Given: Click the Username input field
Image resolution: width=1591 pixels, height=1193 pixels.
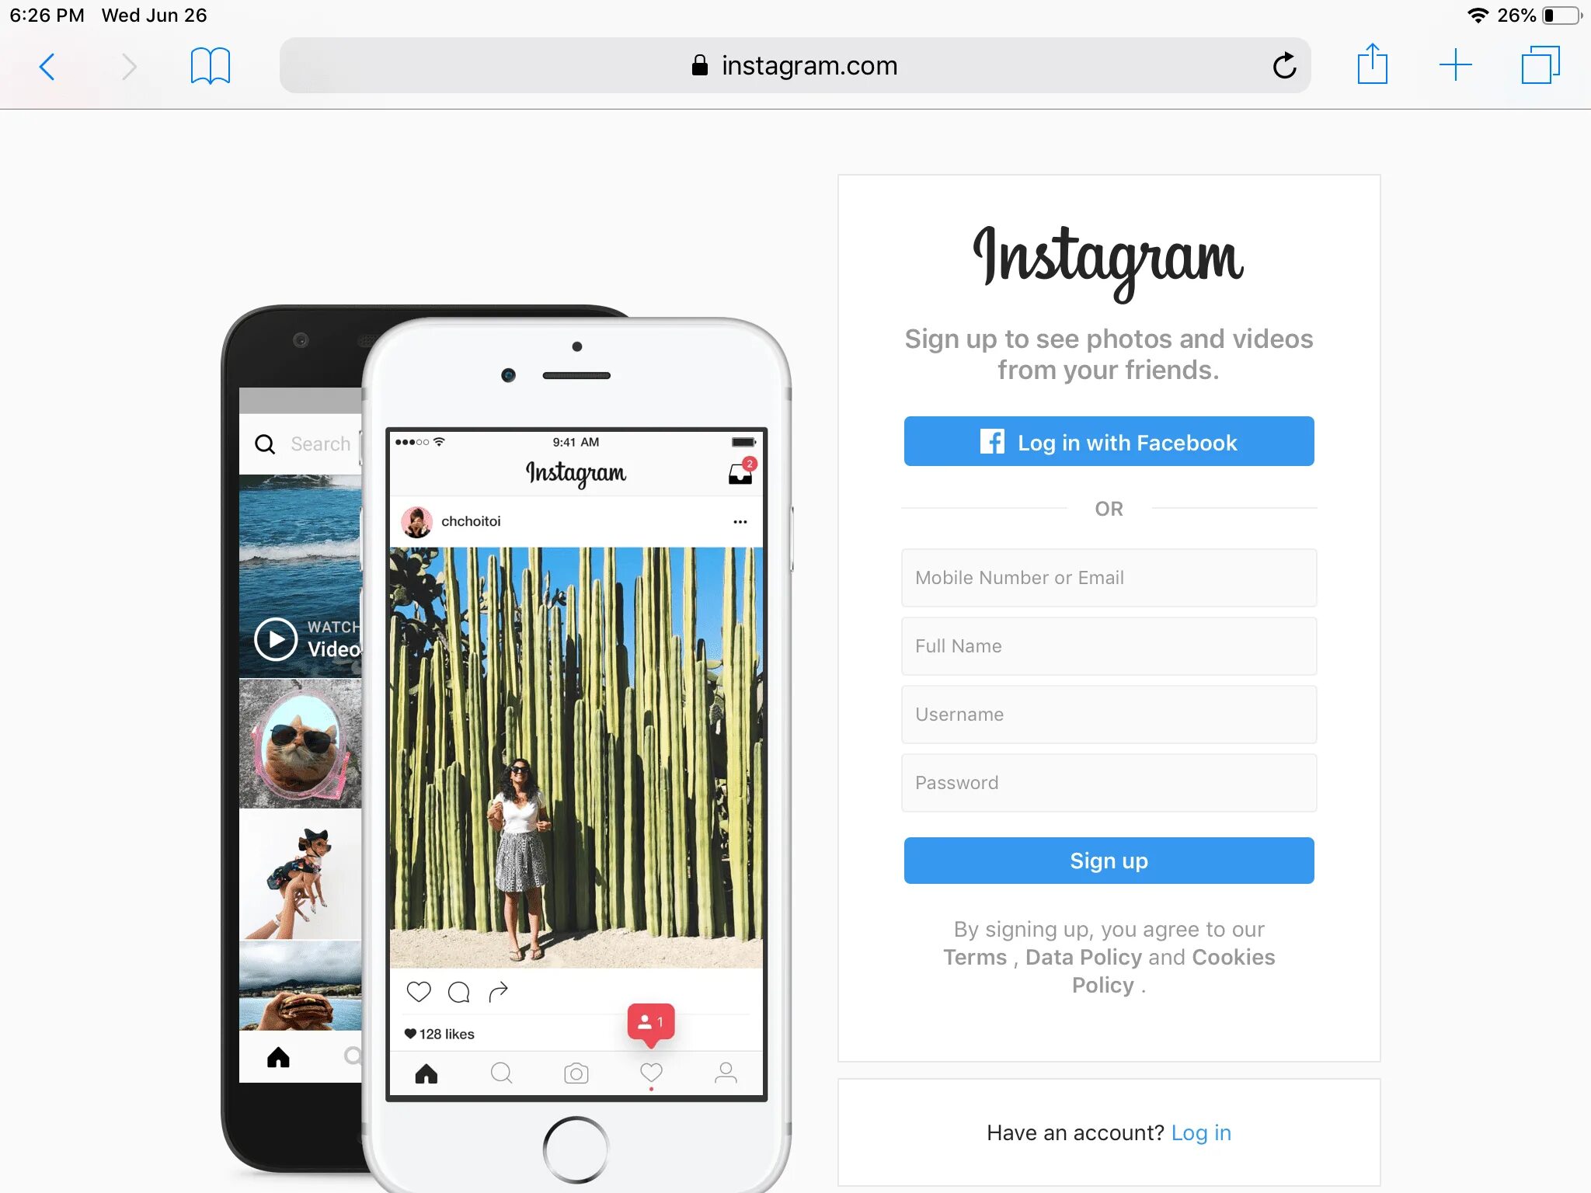Looking at the screenshot, I should point(1109,715).
